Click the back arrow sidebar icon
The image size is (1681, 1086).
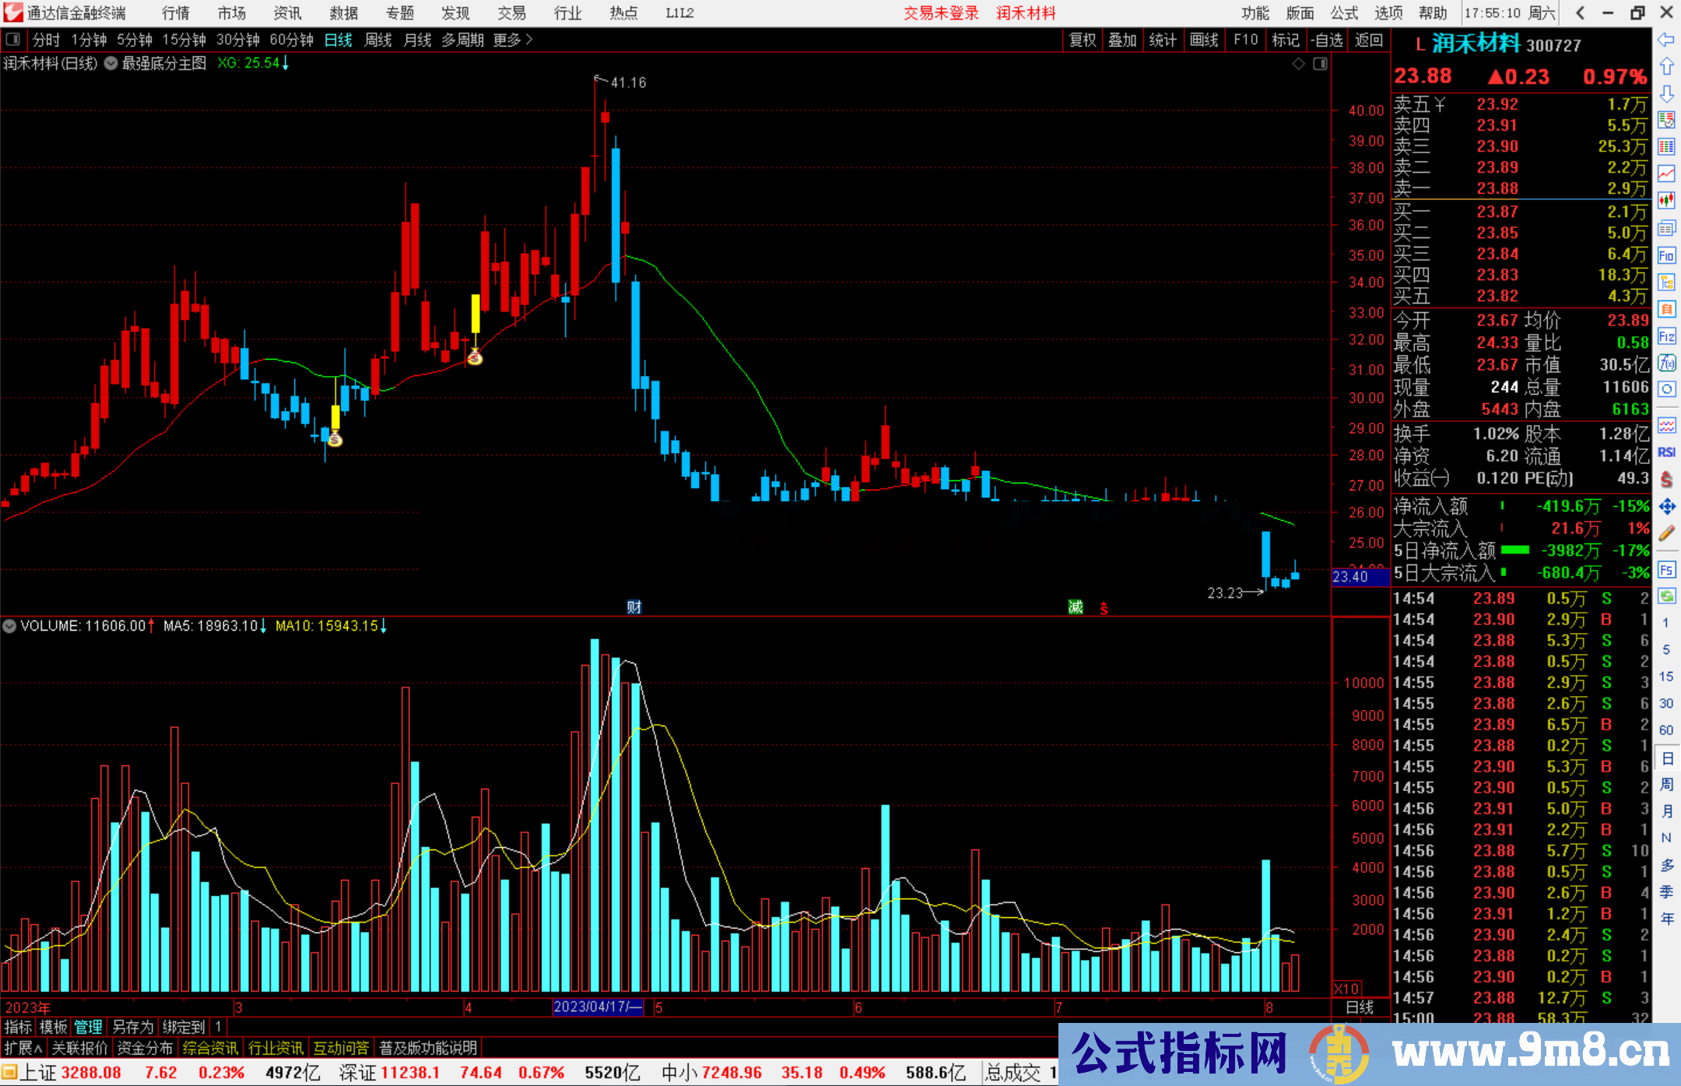(1666, 40)
